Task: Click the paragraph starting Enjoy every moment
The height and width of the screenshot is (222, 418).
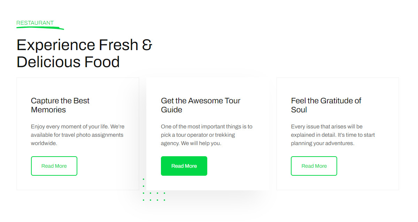Action: point(77,135)
